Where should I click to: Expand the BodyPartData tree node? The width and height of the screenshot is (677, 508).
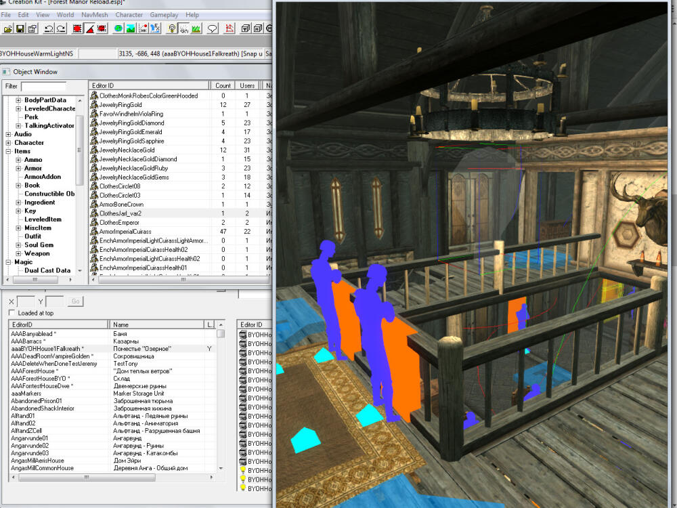click(18, 100)
